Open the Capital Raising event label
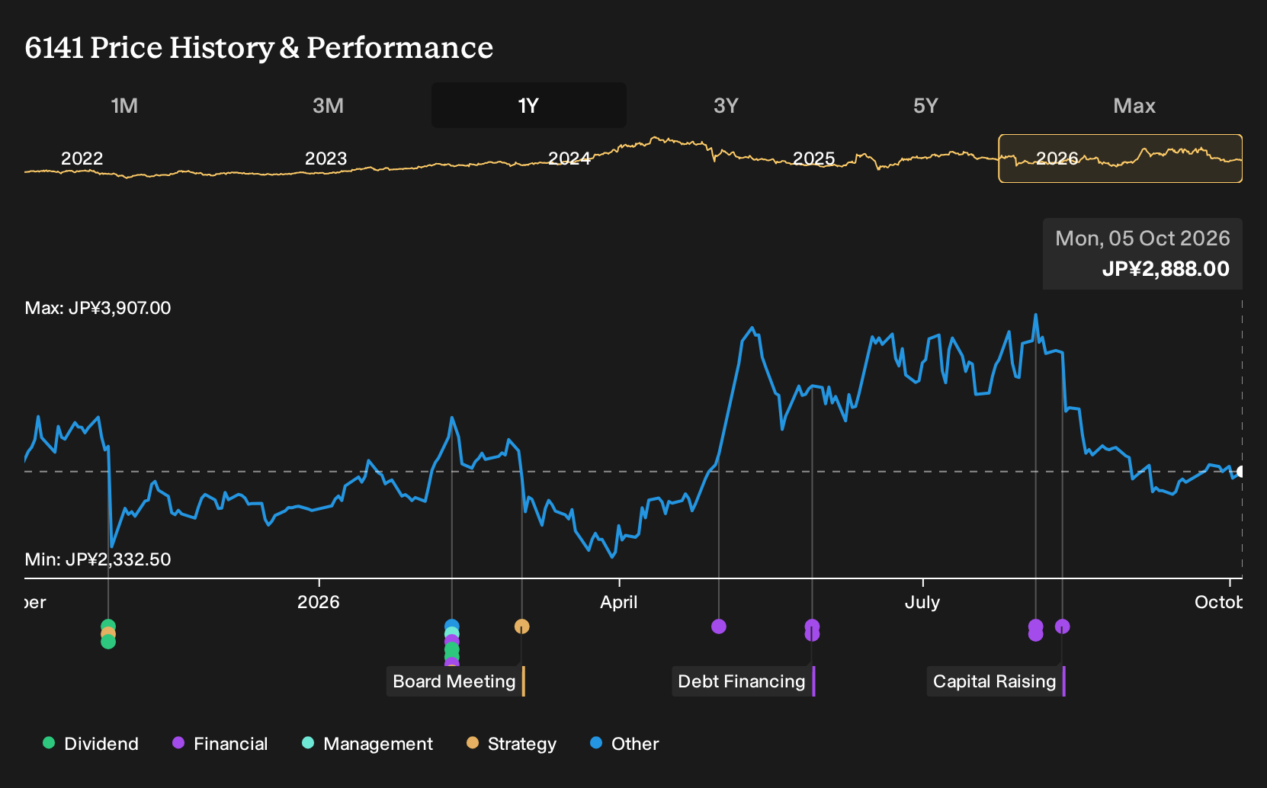 [996, 681]
